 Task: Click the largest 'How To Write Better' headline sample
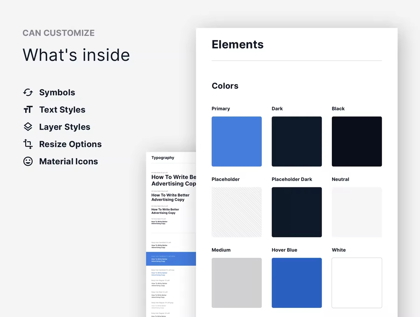coord(174,180)
